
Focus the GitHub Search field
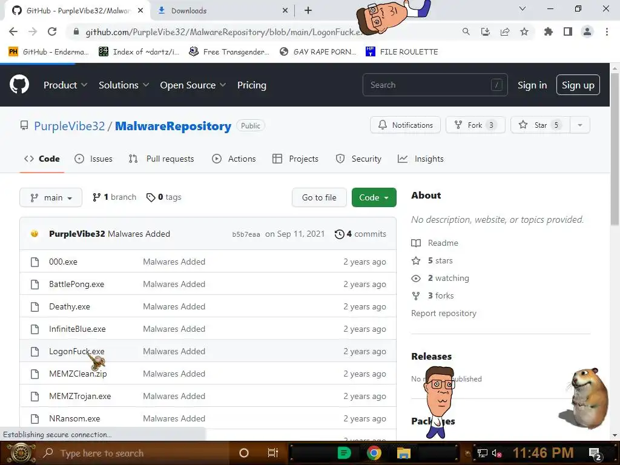pyautogui.click(x=435, y=85)
